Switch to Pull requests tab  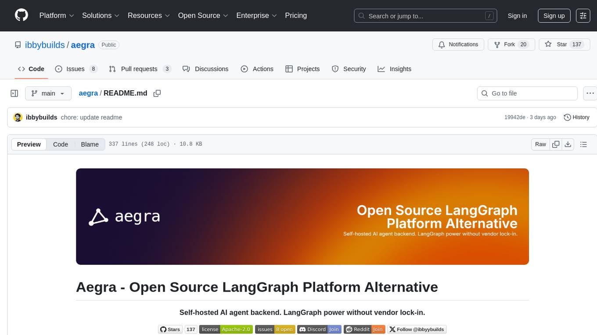coord(140,69)
